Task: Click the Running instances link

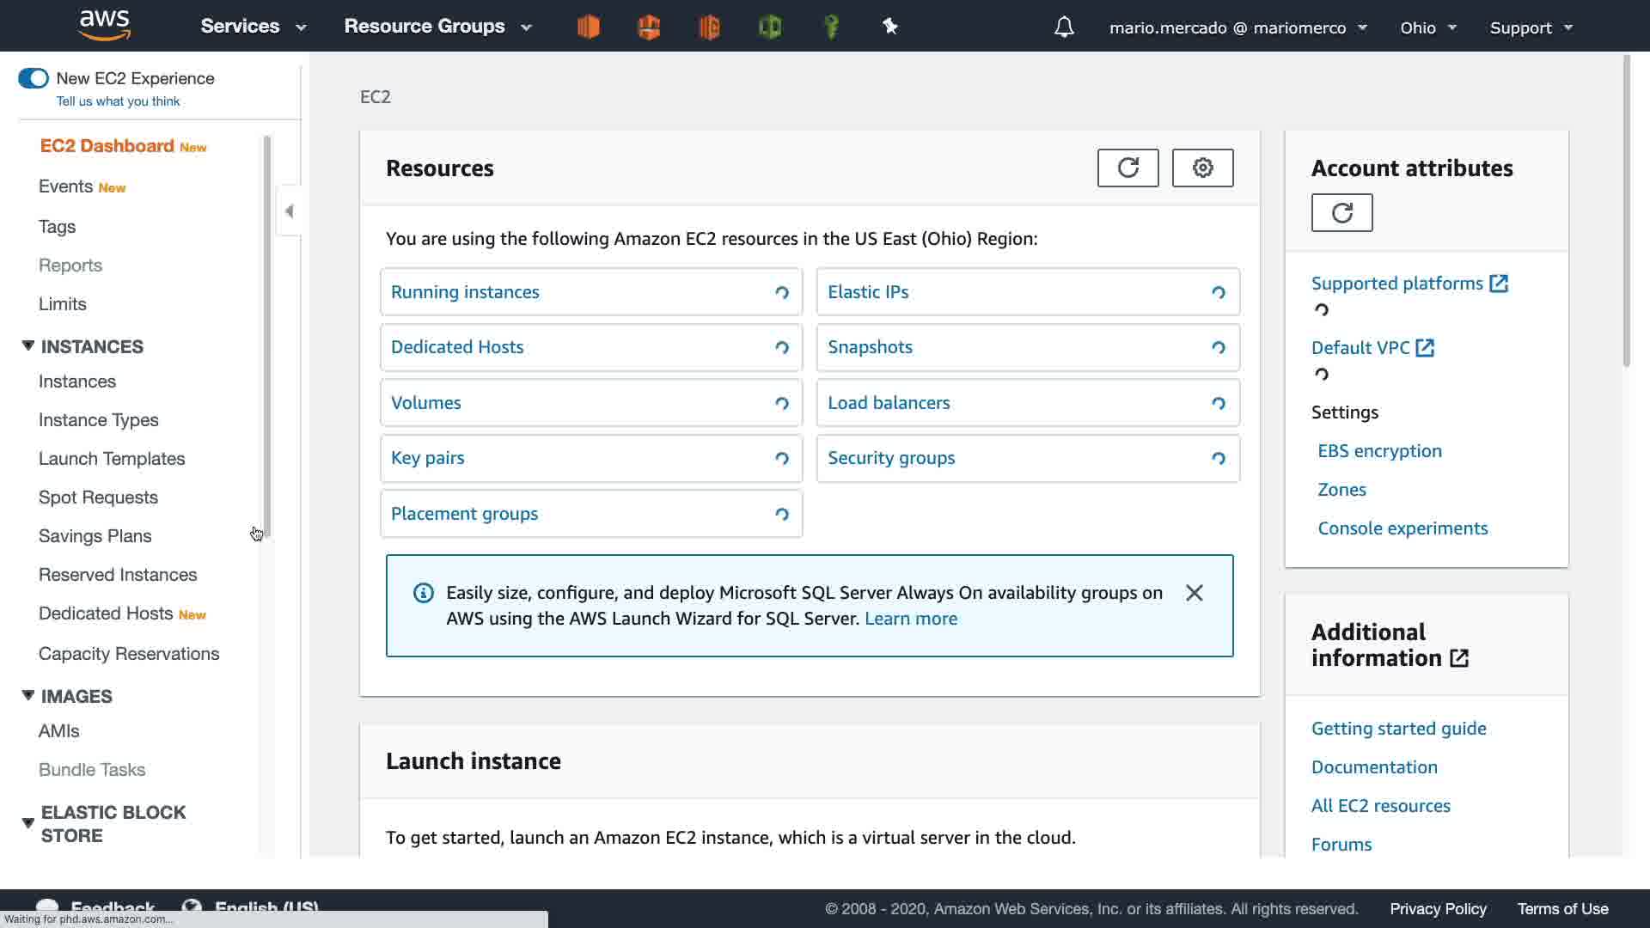Action: [x=465, y=292]
